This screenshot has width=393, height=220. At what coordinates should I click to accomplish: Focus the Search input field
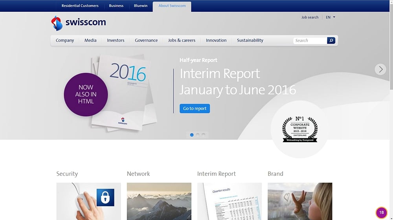(310, 40)
